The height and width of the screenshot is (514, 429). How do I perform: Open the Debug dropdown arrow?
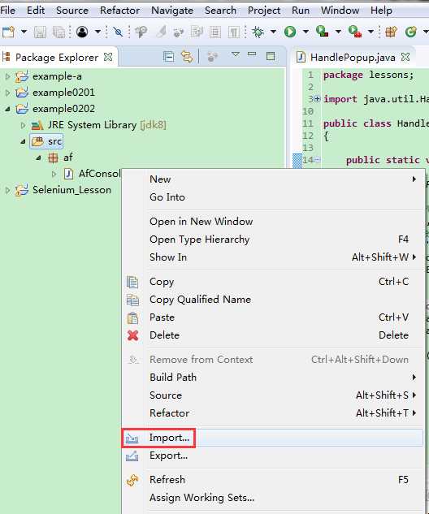coord(273,32)
